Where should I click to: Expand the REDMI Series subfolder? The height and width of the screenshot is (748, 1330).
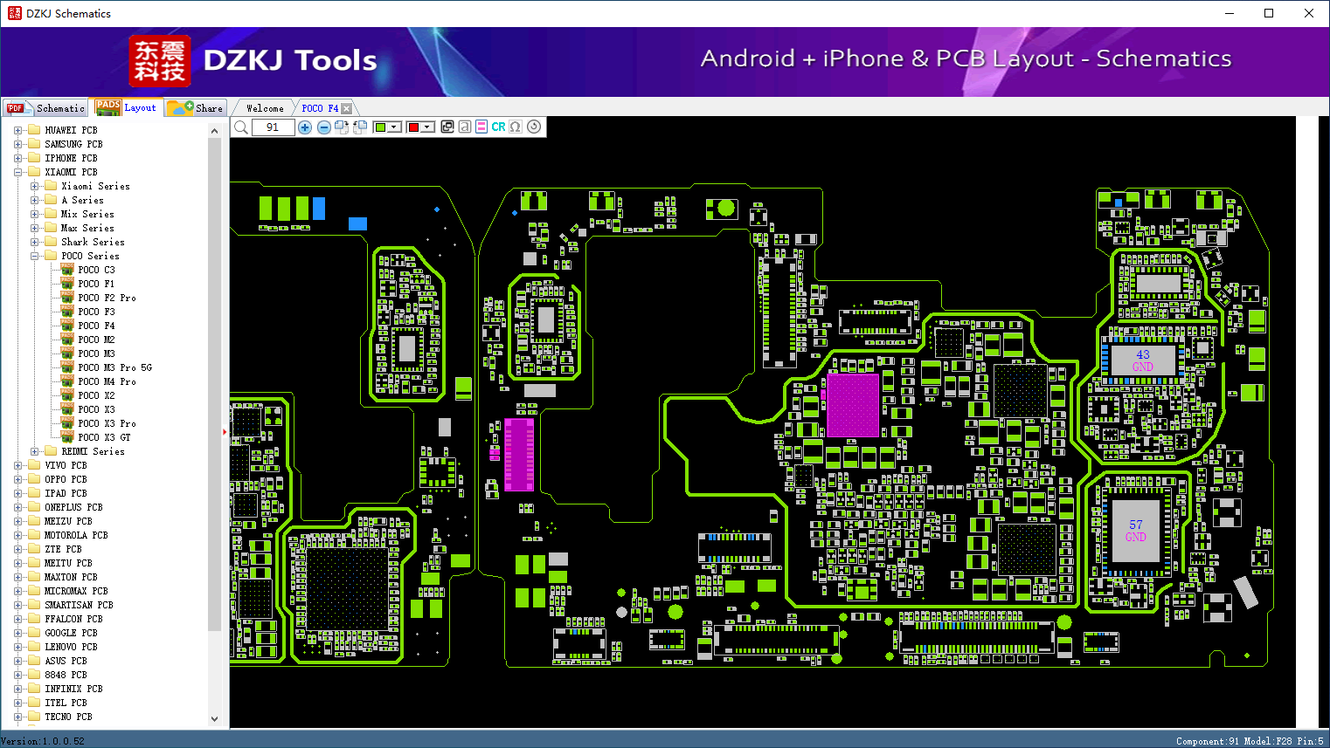pos(35,451)
